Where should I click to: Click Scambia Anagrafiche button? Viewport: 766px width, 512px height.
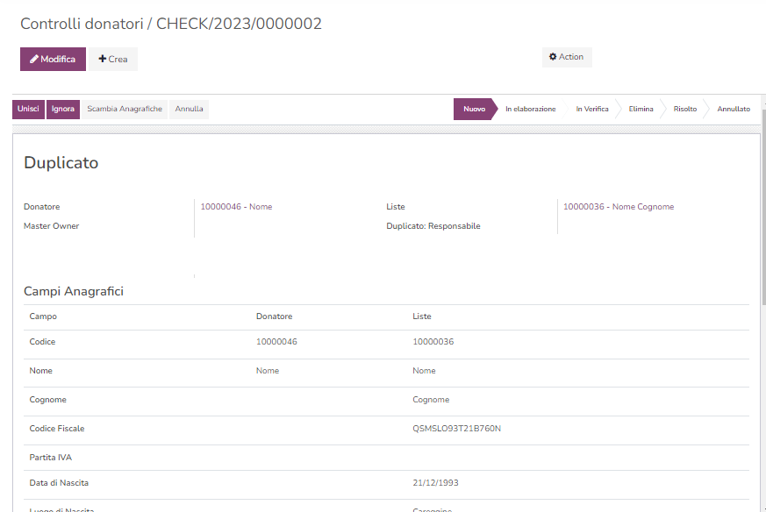[x=125, y=110]
